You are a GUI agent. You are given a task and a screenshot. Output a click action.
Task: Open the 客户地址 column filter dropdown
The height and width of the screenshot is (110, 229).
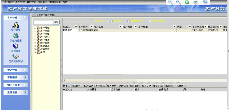click(x=174, y=27)
